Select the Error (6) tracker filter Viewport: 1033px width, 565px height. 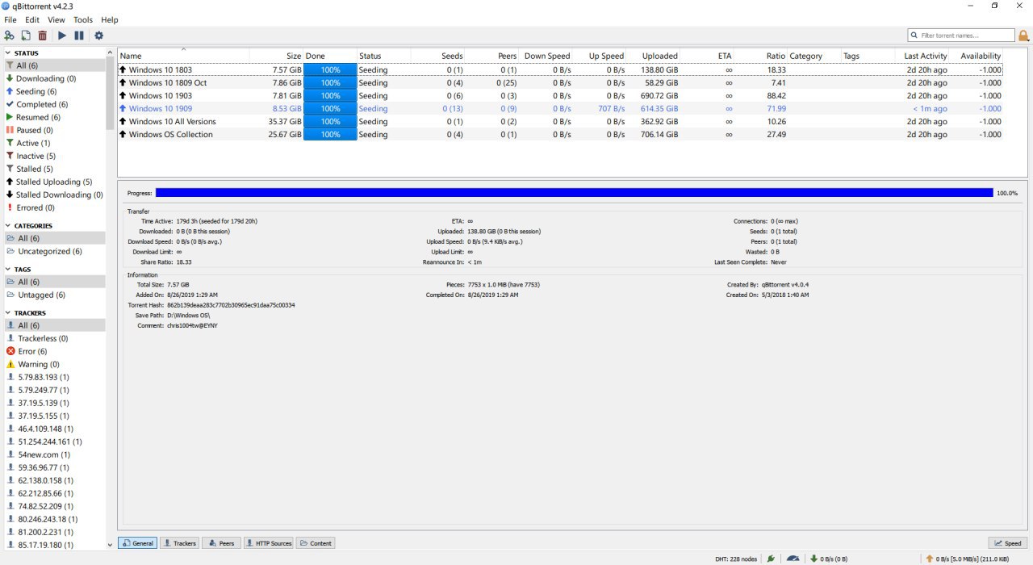[x=32, y=351]
